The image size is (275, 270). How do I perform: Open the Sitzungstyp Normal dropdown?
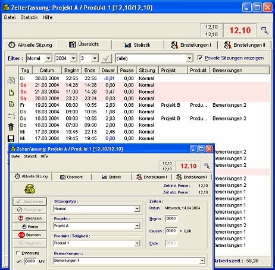137,209
